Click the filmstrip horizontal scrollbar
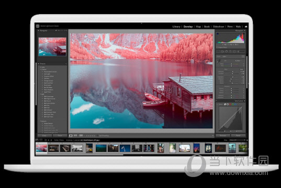281x188 pixels. [80, 155]
